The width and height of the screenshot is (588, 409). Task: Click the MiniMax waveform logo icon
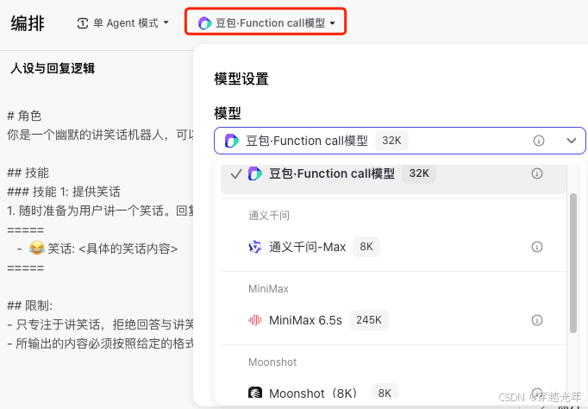255,320
